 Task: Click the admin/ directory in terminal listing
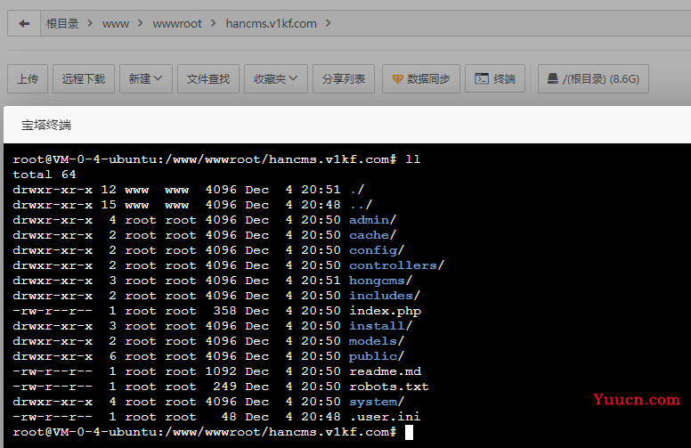(373, 220)
